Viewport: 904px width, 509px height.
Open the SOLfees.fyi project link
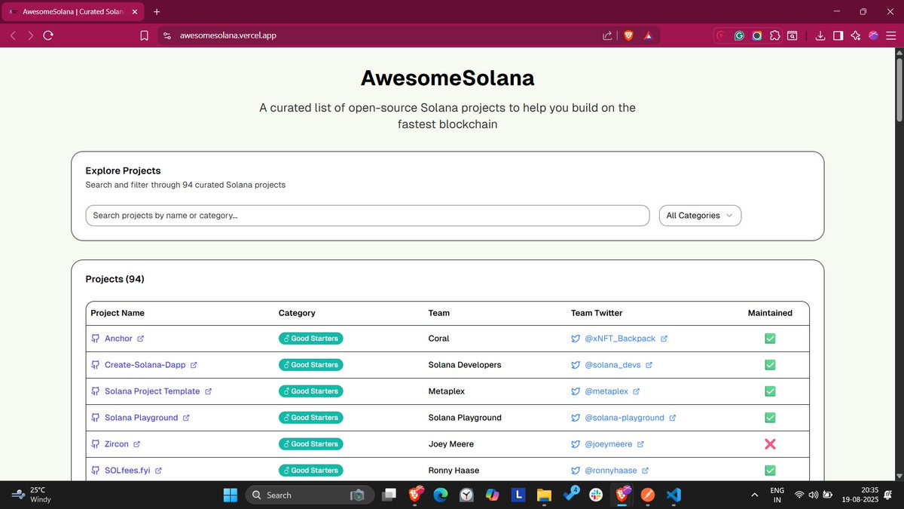[127, 471]
